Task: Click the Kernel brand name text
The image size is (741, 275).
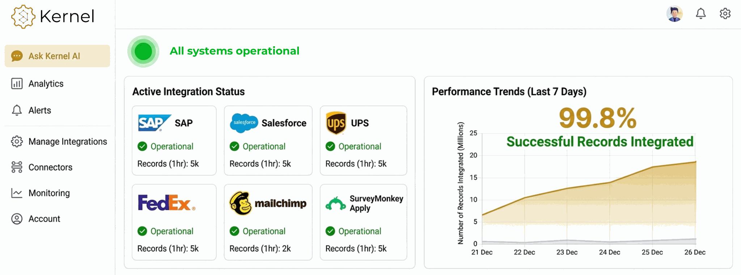Action: (67, 17)
